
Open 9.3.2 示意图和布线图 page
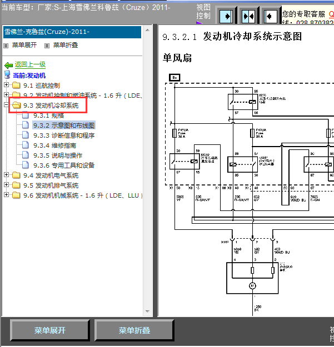64,125
